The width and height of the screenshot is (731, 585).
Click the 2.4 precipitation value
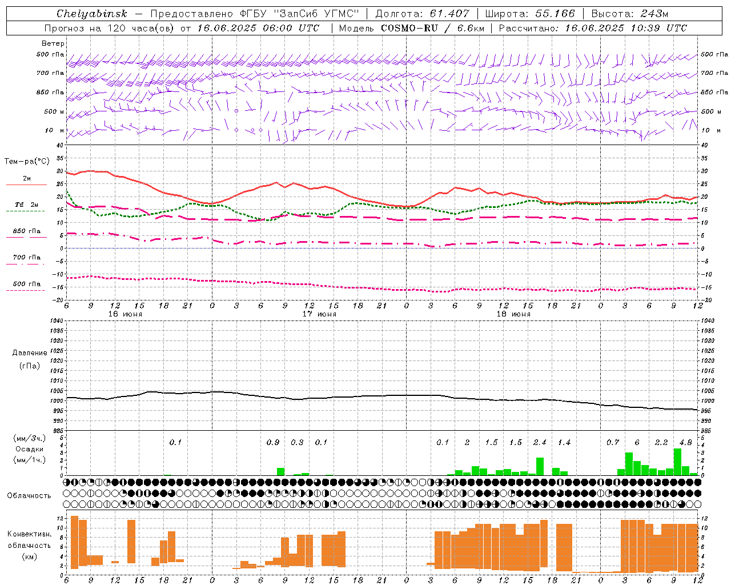point(540,443)
